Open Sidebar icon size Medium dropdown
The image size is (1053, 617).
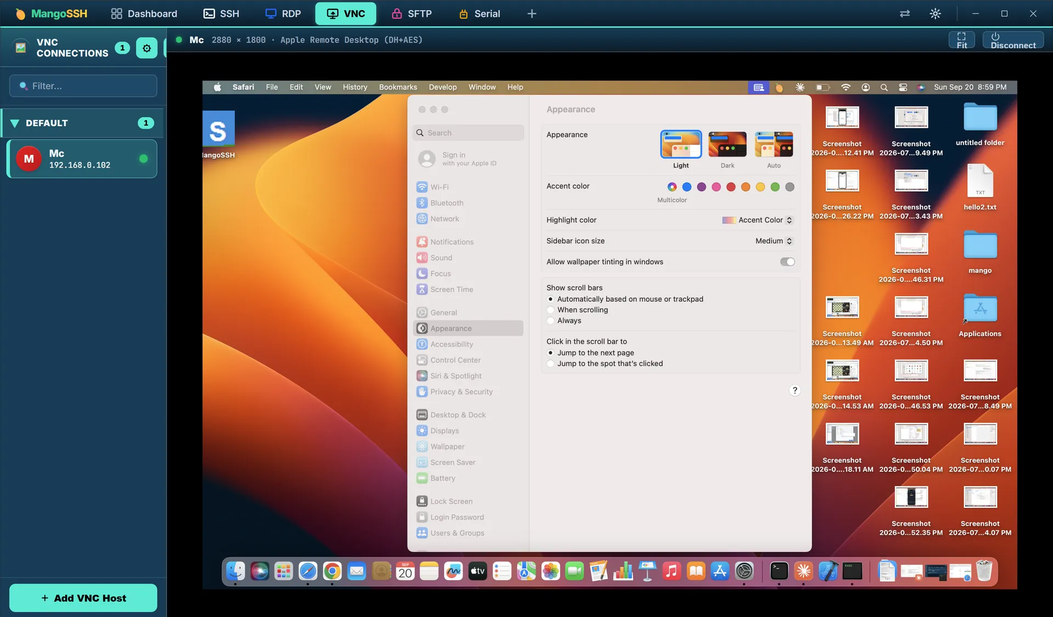coord(774,241)
